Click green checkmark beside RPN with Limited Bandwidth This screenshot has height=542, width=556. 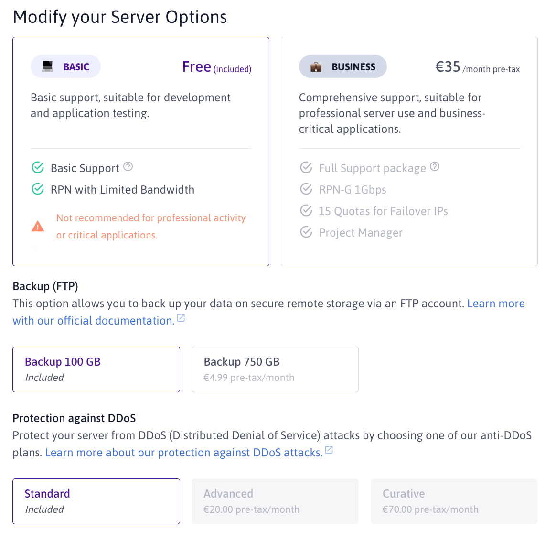38,189
